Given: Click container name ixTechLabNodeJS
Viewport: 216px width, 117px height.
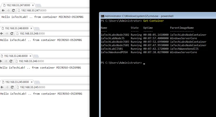Looking at the screenshot, I should coord(112,38).
